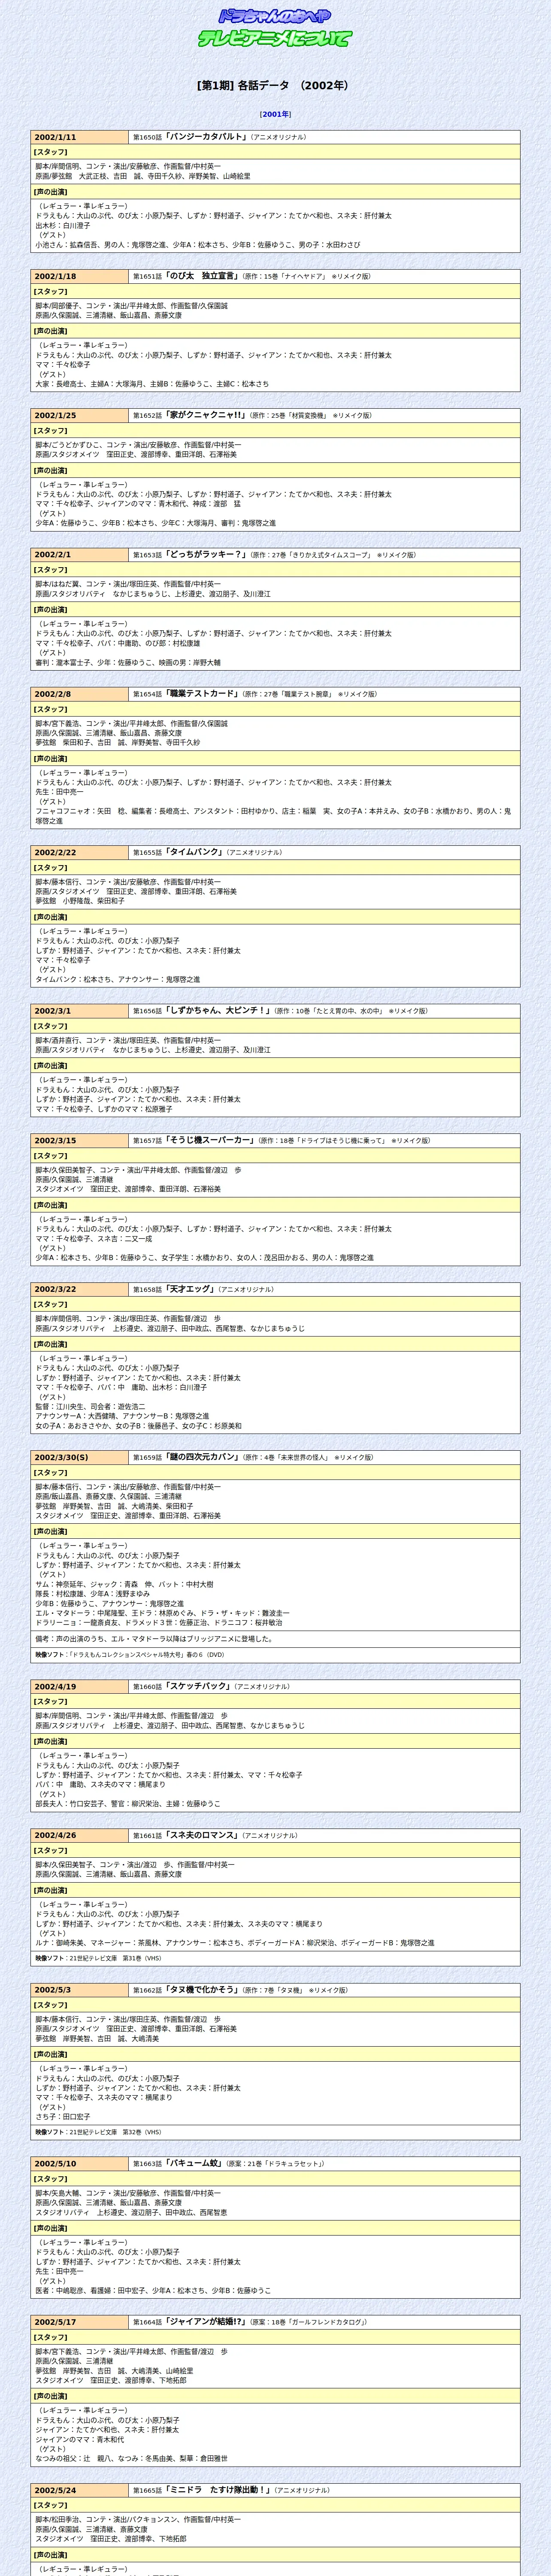
Task: Click episode number 第1650話
Action: click(x=148, y=137)
